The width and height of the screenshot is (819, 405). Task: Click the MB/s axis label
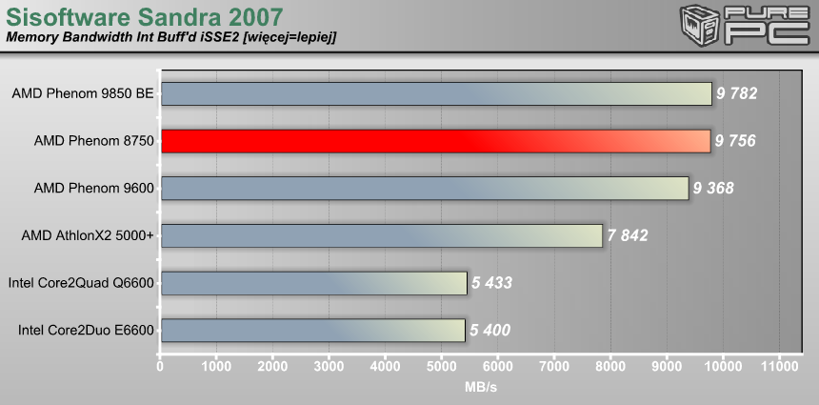point(481,387)
